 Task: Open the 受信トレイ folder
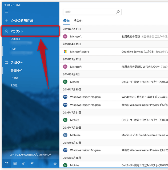coord(31,70)
